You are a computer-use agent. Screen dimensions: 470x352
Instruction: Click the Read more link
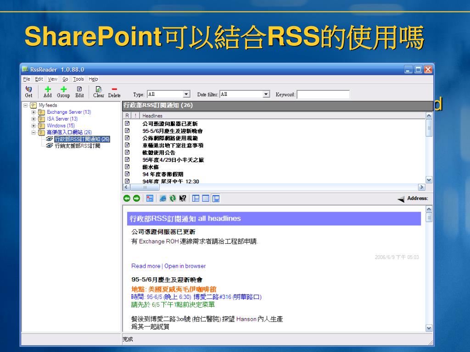145,266
